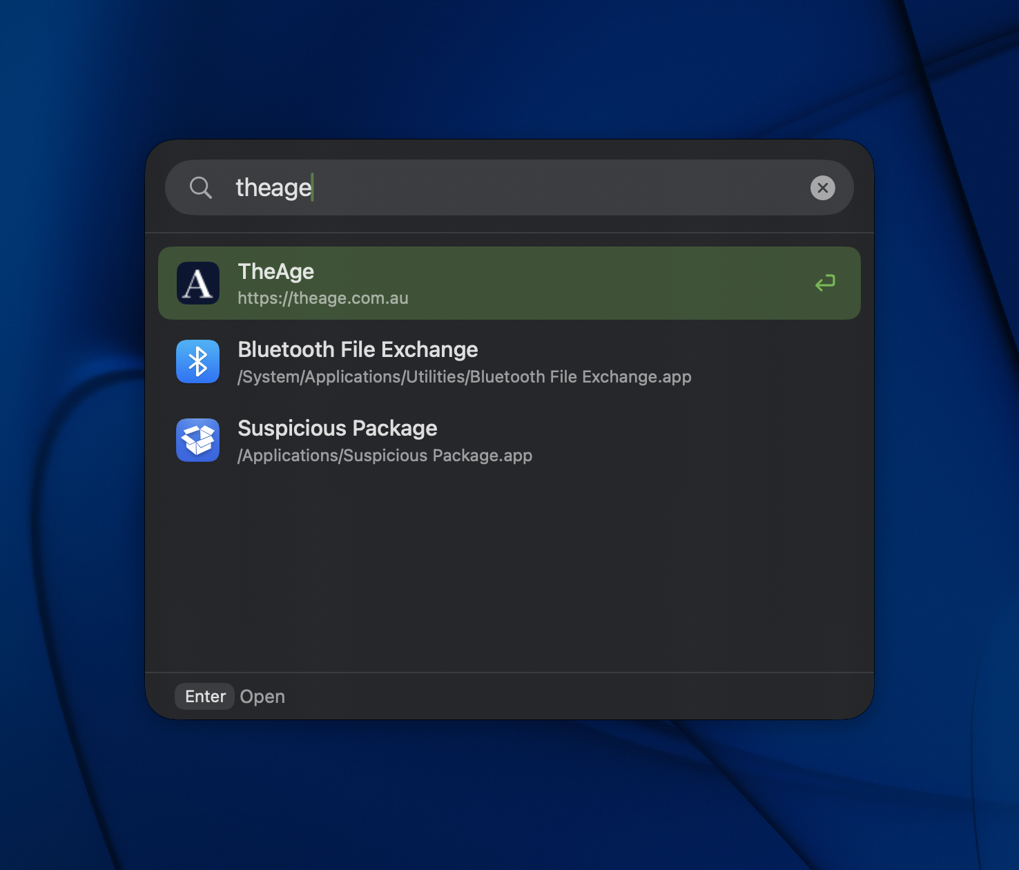Image resolution: width=1019 pixels, height=870 pixels.
Task: Choose the Suspicious Package search result
Action: 483,440
